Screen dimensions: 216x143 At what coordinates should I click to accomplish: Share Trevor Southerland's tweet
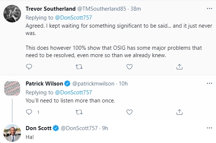tap(179, 67)
